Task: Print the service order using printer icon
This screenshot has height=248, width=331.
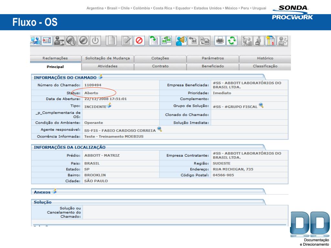Action: (x=220, y=40)
